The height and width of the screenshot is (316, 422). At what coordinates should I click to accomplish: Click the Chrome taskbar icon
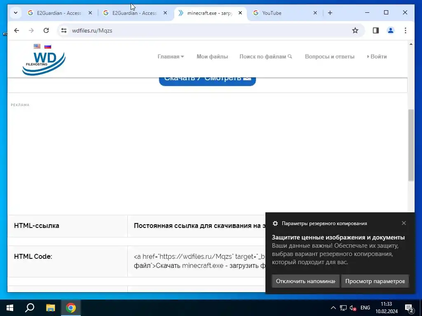click(71, 308)
